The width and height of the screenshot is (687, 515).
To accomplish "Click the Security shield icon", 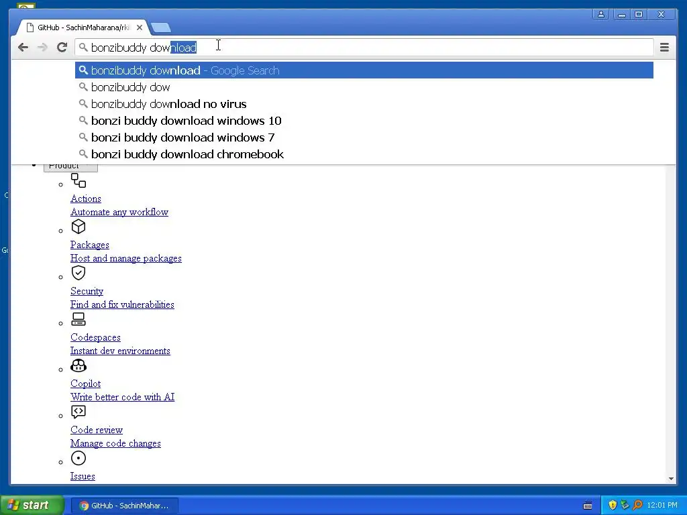I will (x=78, y=273).
